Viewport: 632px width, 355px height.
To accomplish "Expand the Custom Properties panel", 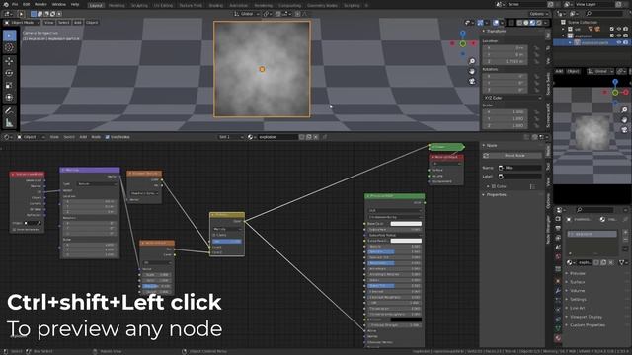I will click(x=587, y=325).
